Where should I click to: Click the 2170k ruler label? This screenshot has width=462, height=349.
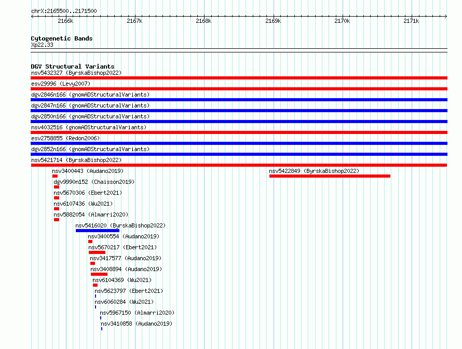[x=342, y=21]
